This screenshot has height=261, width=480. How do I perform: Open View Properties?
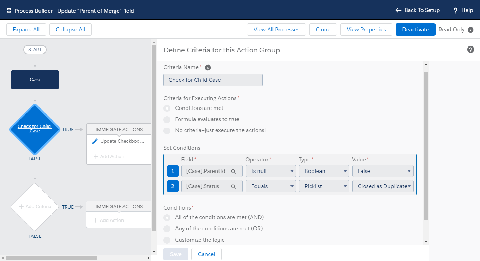pyautogui.click(x=366, y=30)
